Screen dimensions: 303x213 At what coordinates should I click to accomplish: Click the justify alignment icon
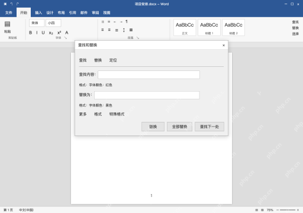[117, 30]
